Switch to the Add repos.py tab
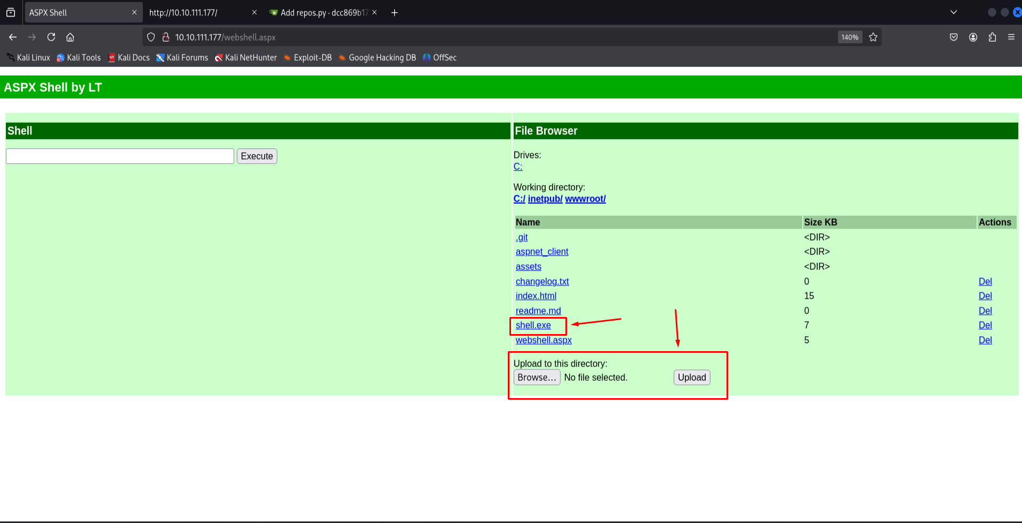This screenshot has width=1022, height=523. (x=323, y=12)
